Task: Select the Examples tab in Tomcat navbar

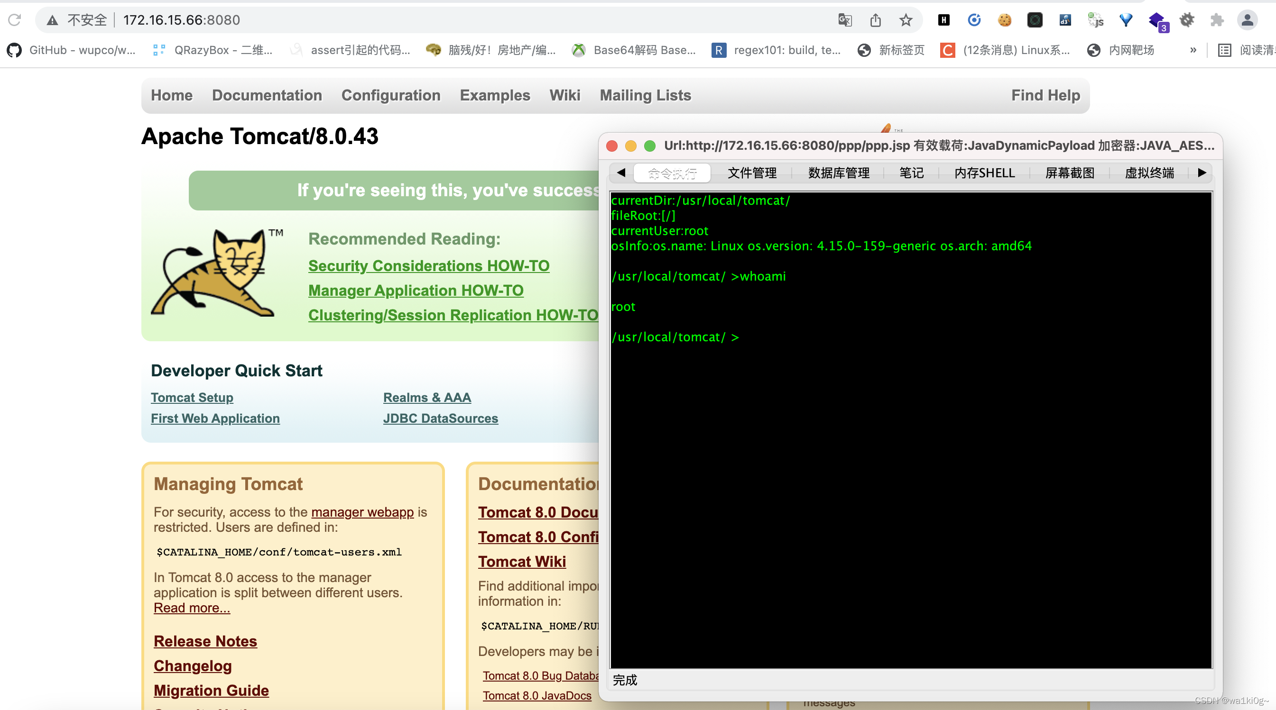Action: 496,95
